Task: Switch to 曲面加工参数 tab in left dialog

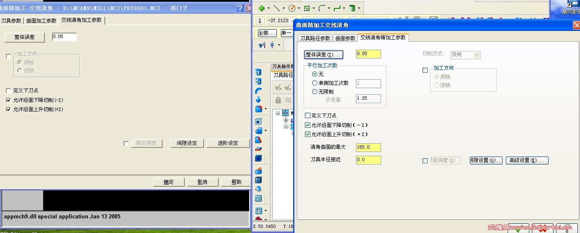Action: point(41,20)
